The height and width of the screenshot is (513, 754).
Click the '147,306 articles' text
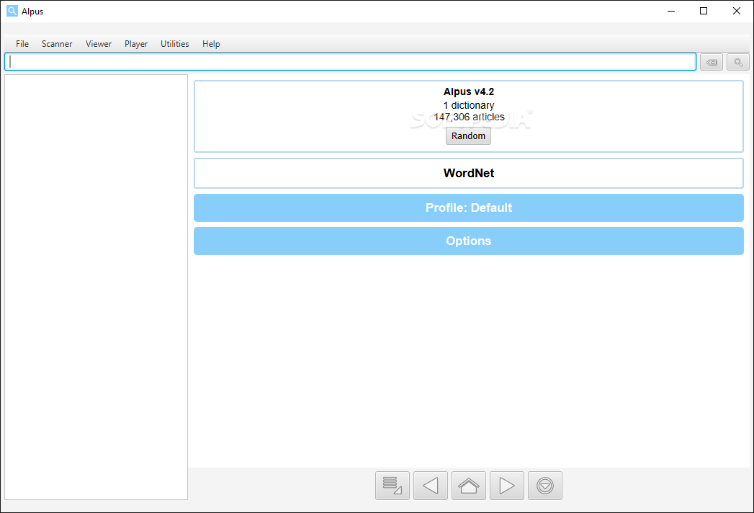click(469, 117)
